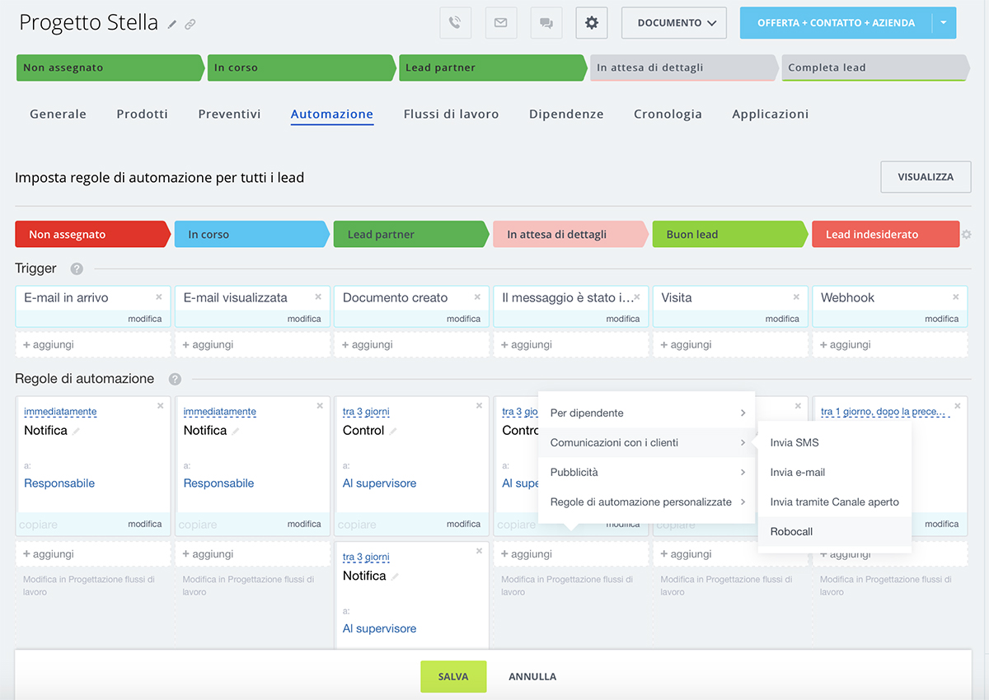The height and width of the screenshot is (700, 989).
Task: Open the DOCUMENTO dropdown
Action: coord(673,23)
